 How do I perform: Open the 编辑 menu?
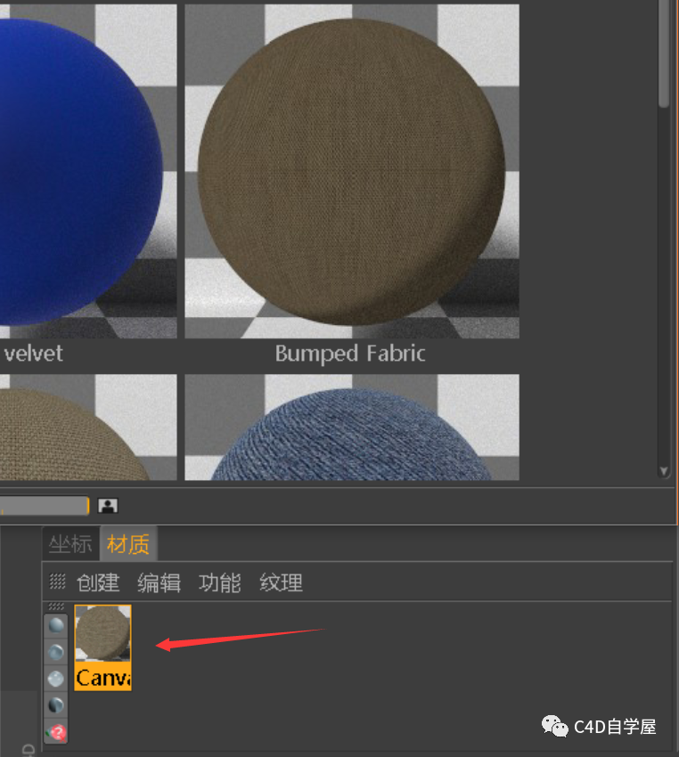[x=159, y=582]
